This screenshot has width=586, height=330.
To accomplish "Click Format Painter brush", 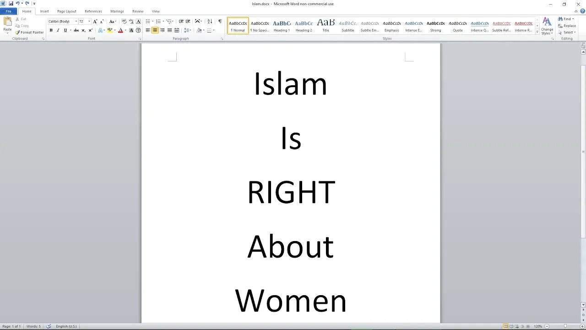I will (x=30, y=33).
